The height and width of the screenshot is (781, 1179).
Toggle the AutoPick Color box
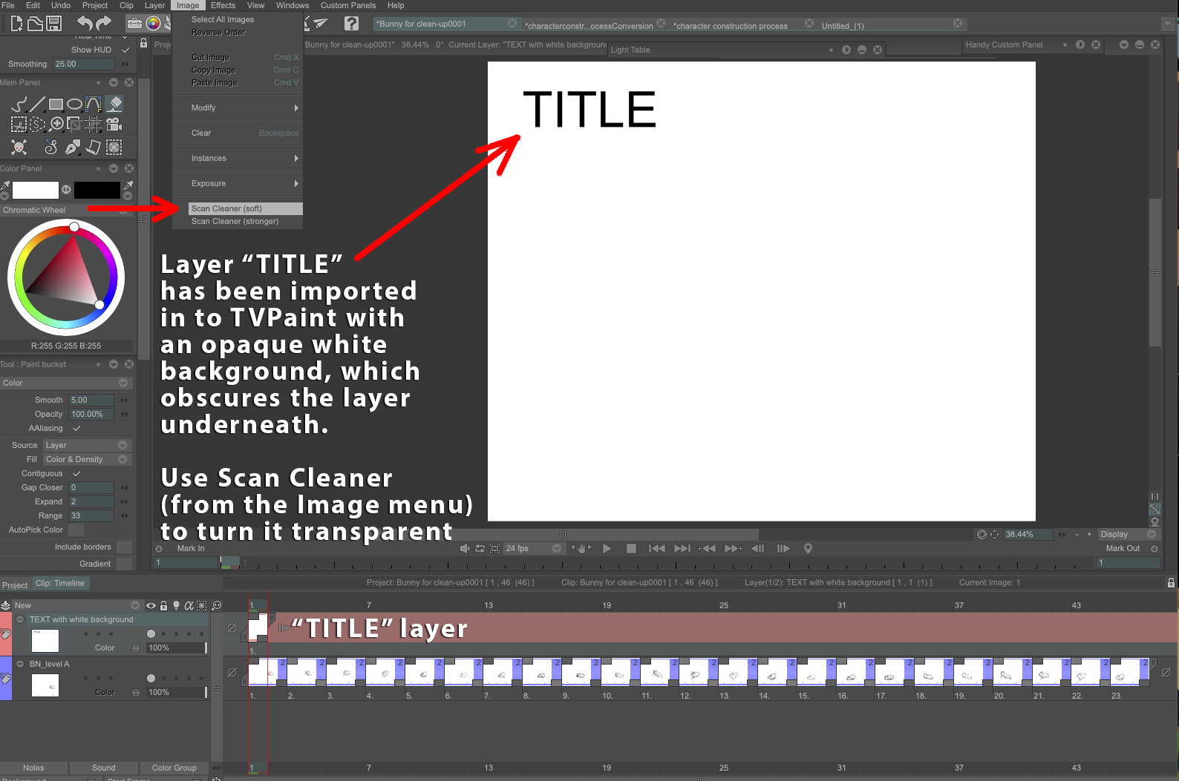76,530
